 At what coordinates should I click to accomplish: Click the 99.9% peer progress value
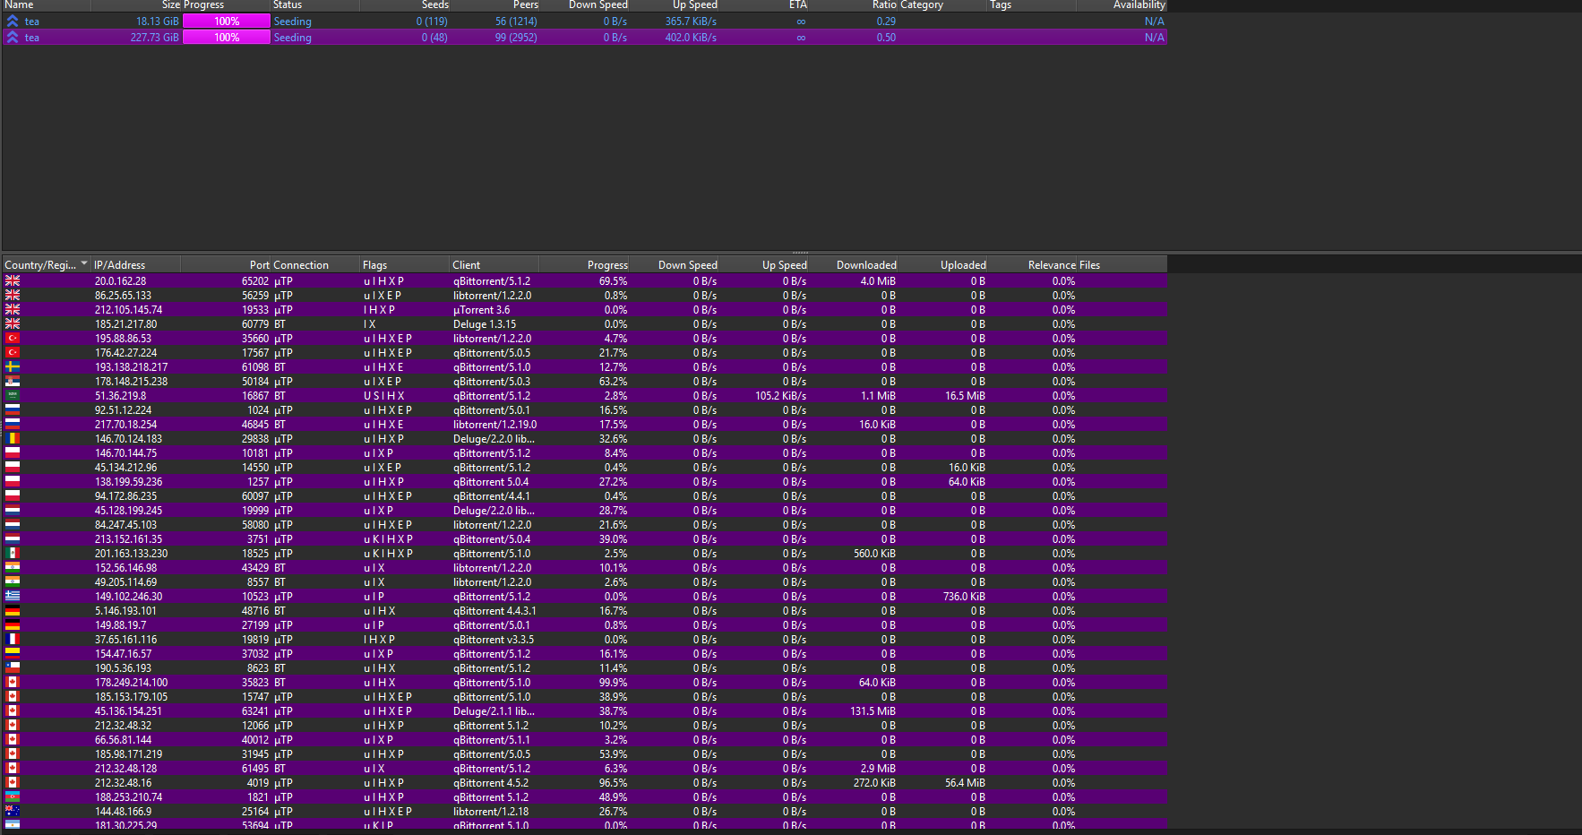(x=613, y=682)
